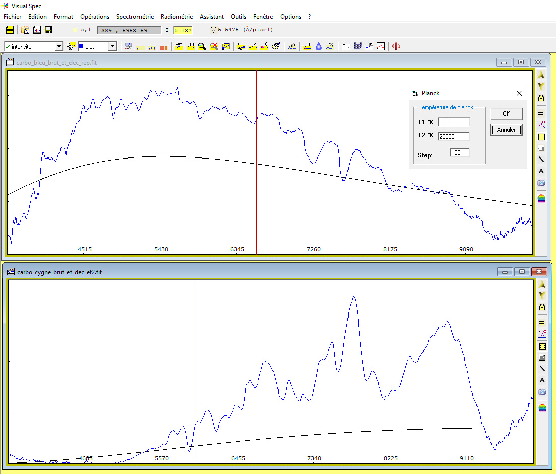Click the cursor coordinates field 389 ; 5953.59
Image resolution: width=556 pixels, height=474 pixels.
(129, 30)
